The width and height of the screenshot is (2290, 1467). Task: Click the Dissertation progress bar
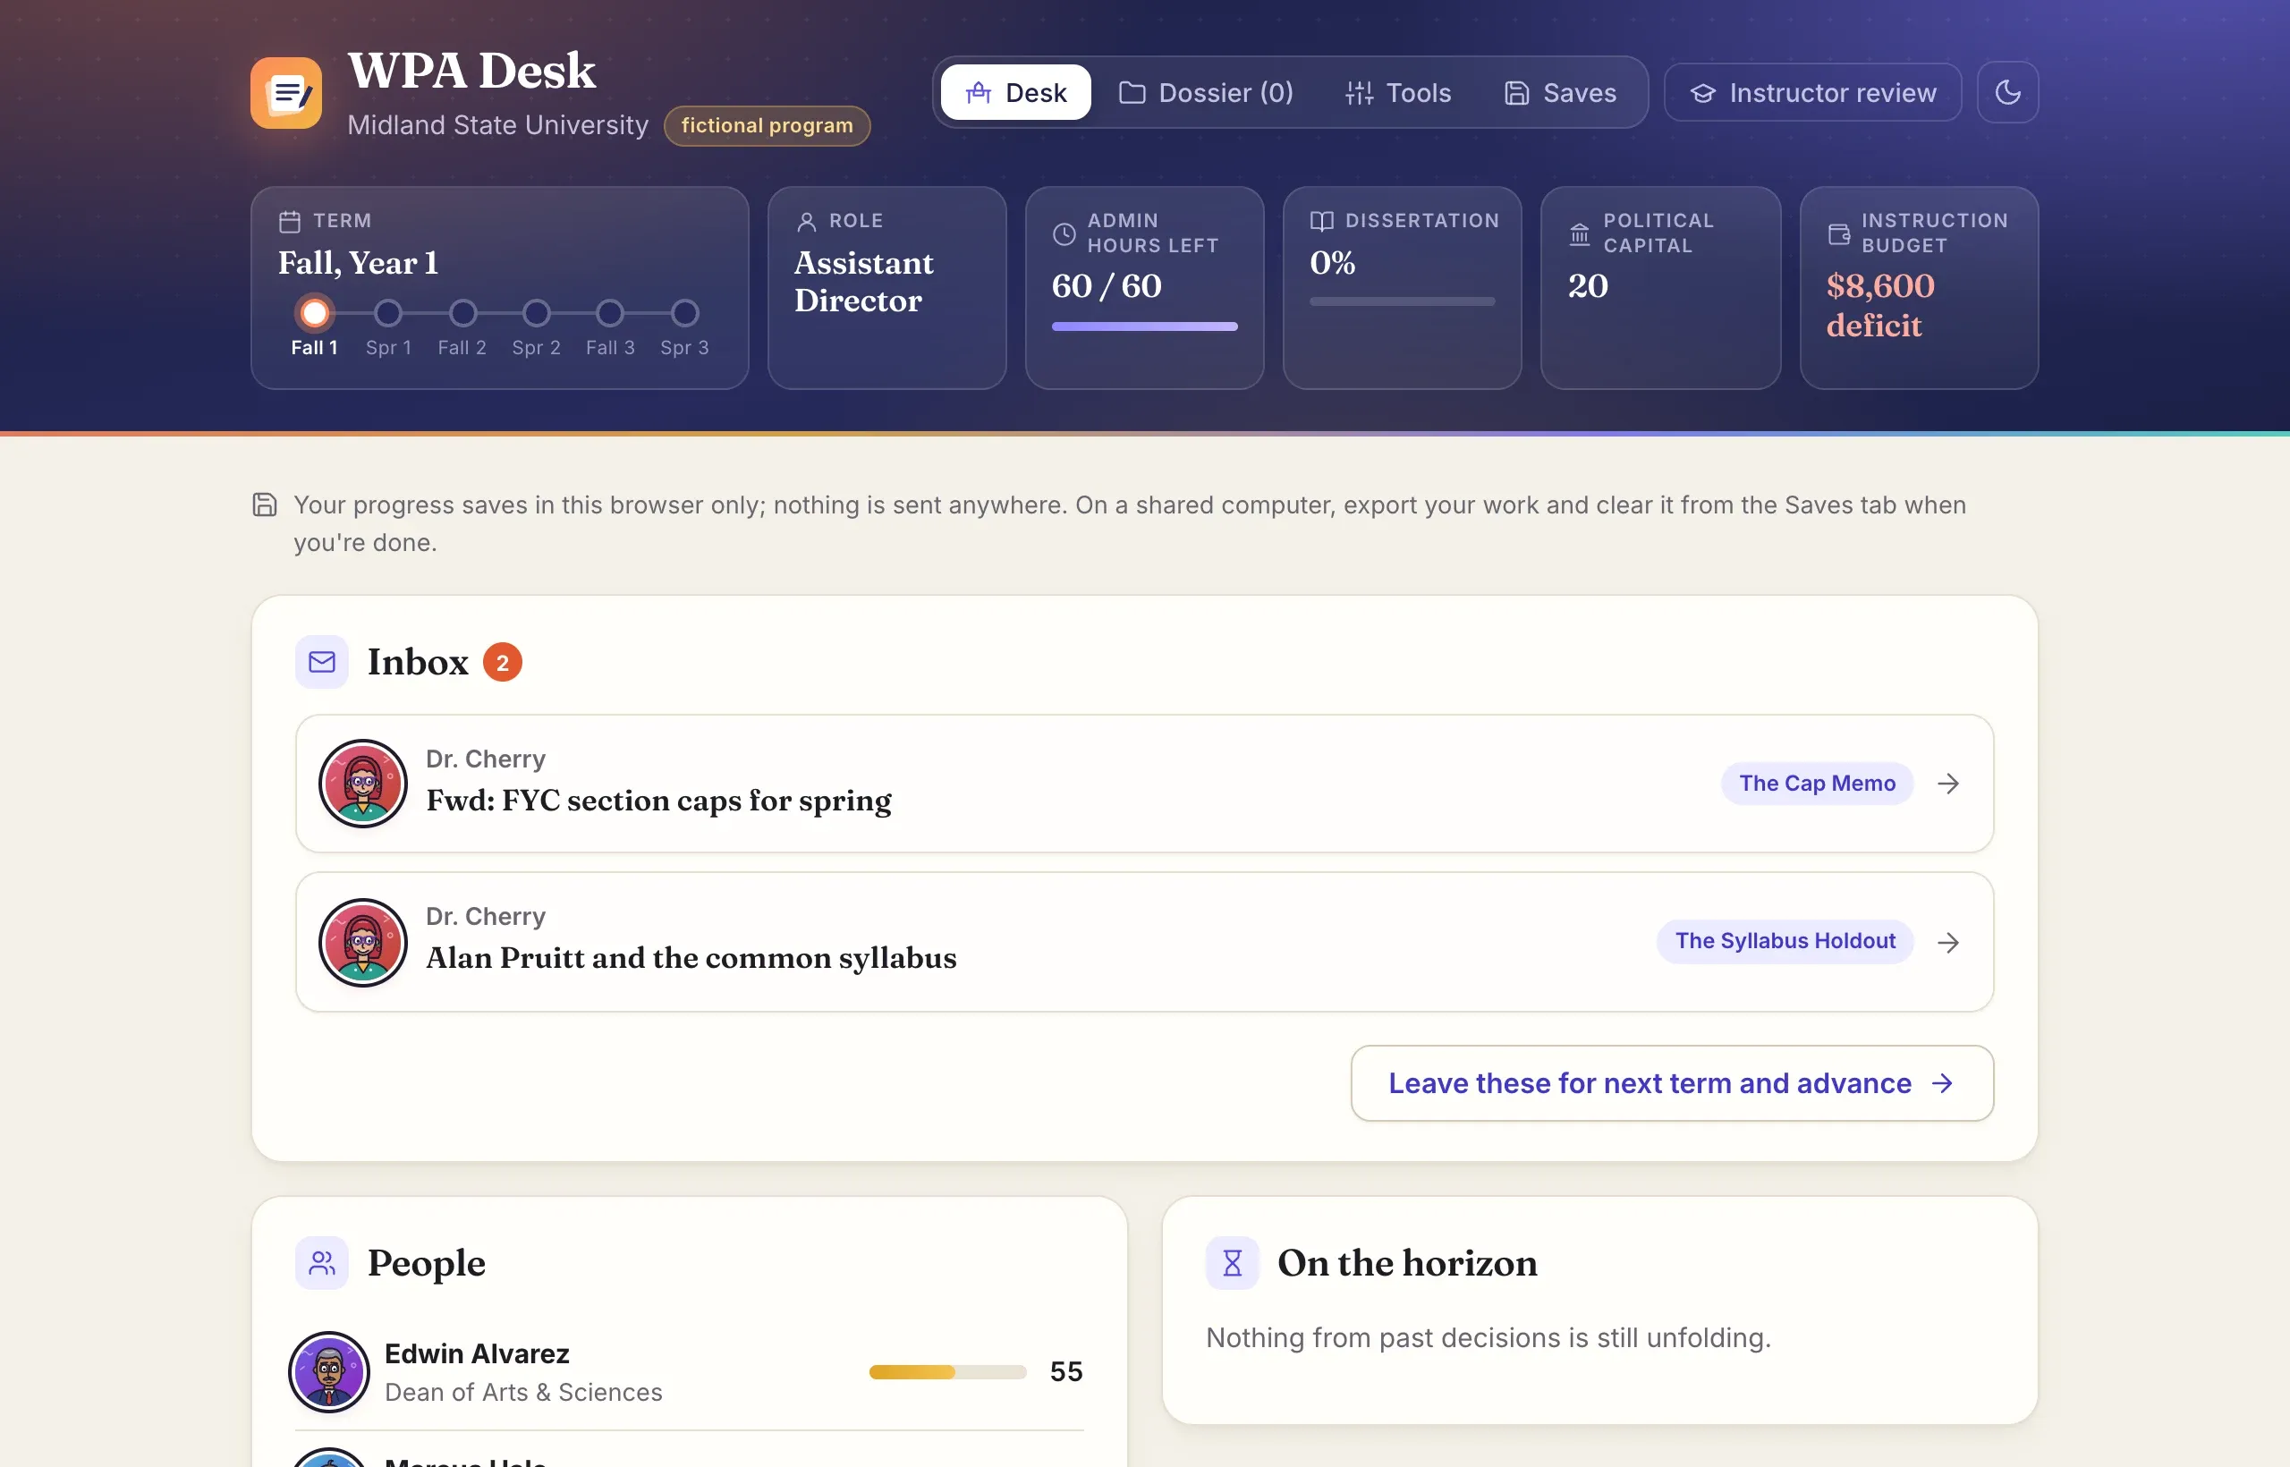pyautogui.click(x=1403, y=302)
